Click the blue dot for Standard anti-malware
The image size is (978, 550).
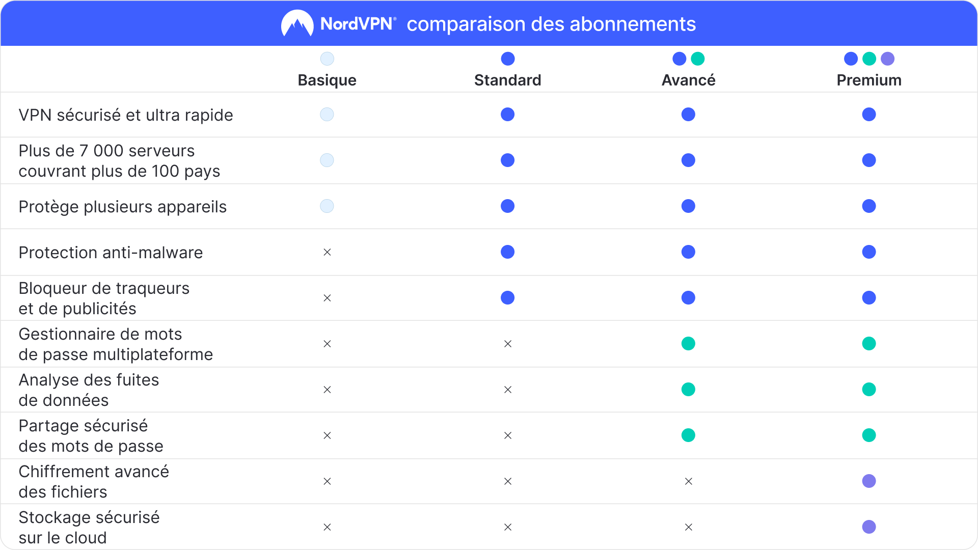tap(508, 252)
